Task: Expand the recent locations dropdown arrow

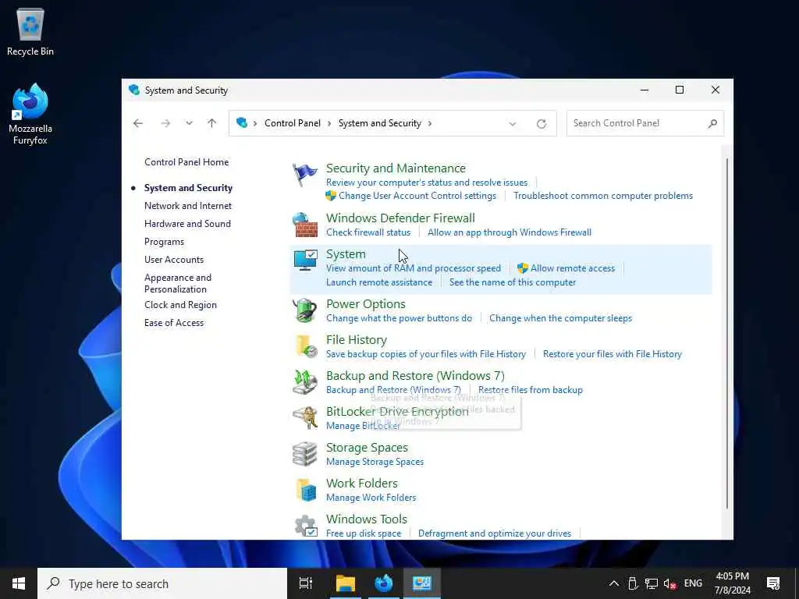Action: (189, 123)
